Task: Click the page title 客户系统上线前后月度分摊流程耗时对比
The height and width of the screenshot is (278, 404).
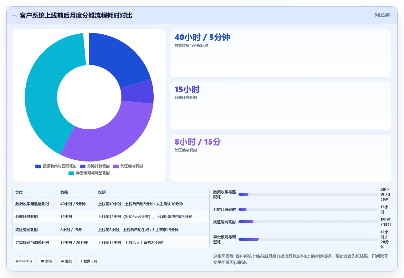Action: pos(76,15)
